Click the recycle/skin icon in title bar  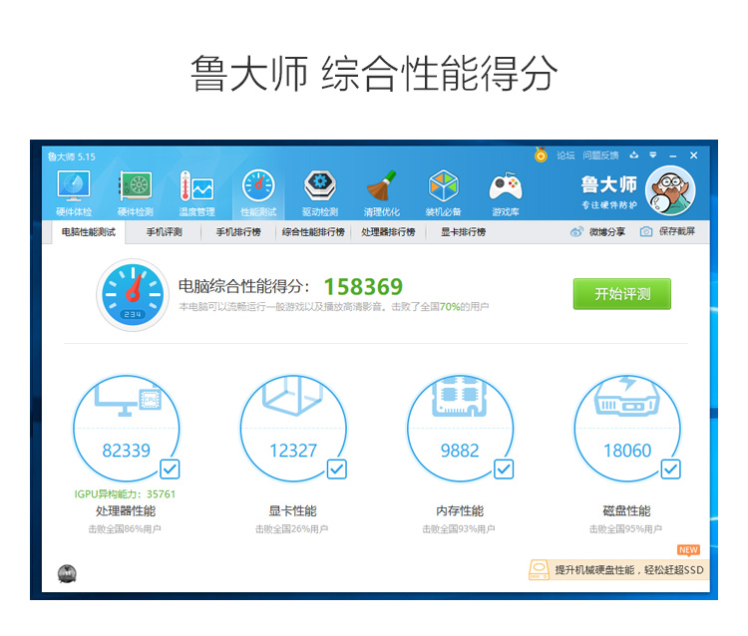pos(634,155)
